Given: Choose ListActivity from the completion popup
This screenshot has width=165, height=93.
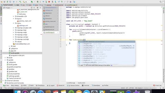Looking at the screenshot, I should 106,52.
